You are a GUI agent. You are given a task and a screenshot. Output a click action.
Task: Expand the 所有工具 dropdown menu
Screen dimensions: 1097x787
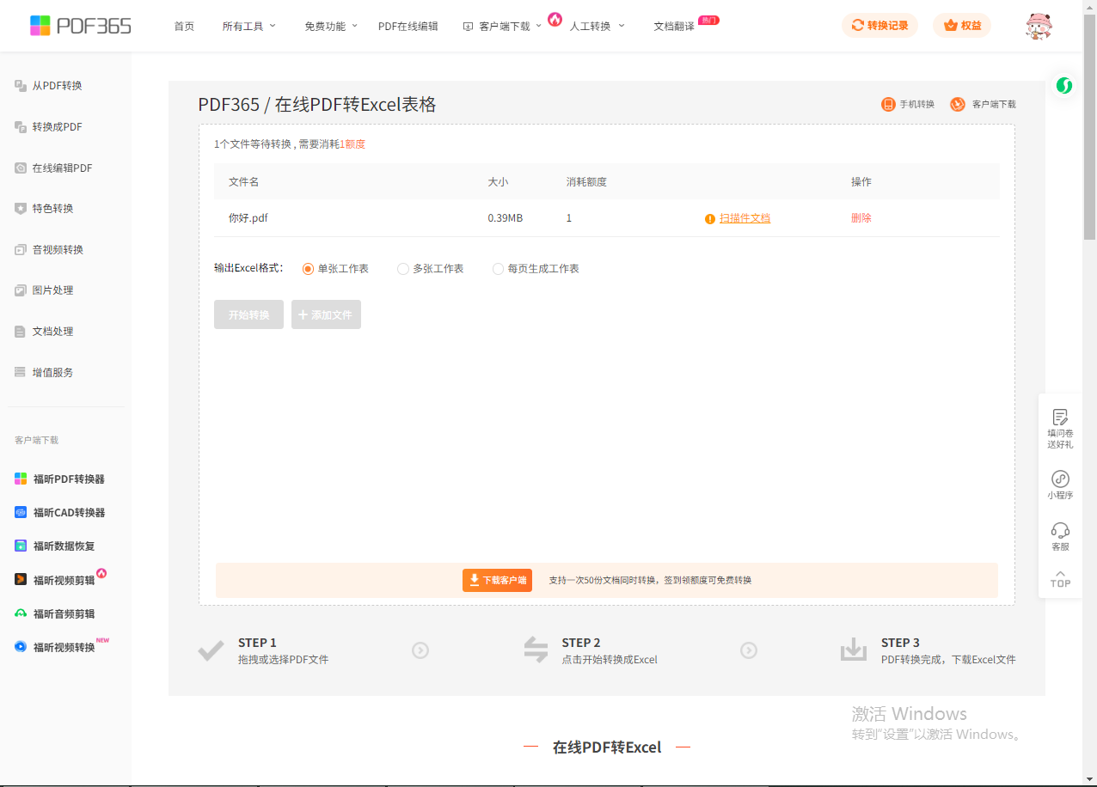(249, 26)
